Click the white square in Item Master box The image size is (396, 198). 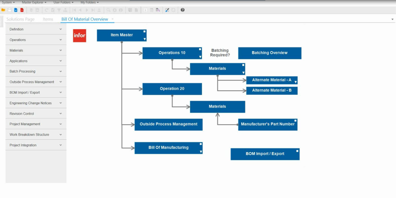pyautogui.click(x=144, y=32)
